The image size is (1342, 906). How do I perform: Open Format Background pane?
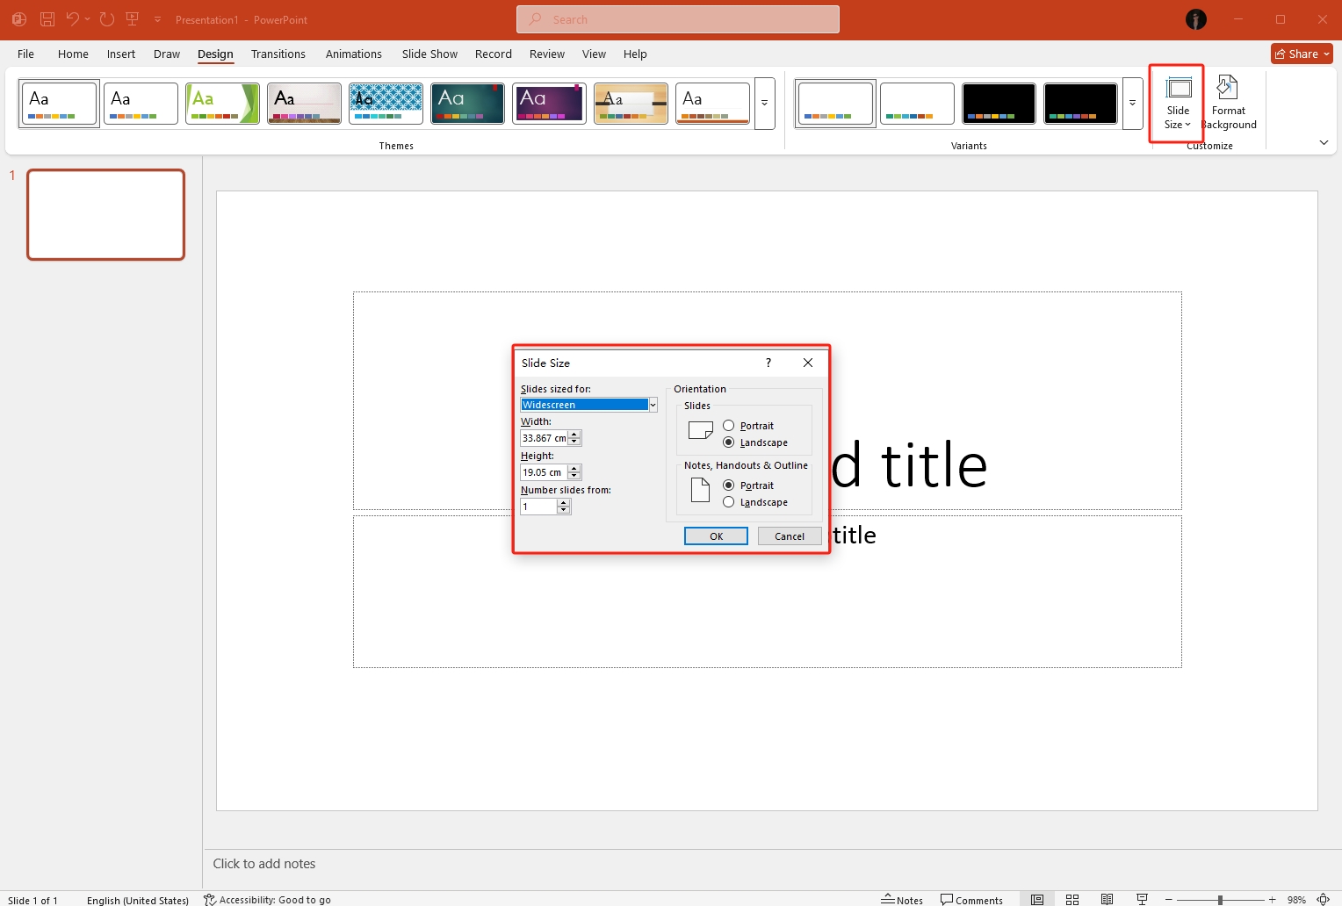(1228, 103)
